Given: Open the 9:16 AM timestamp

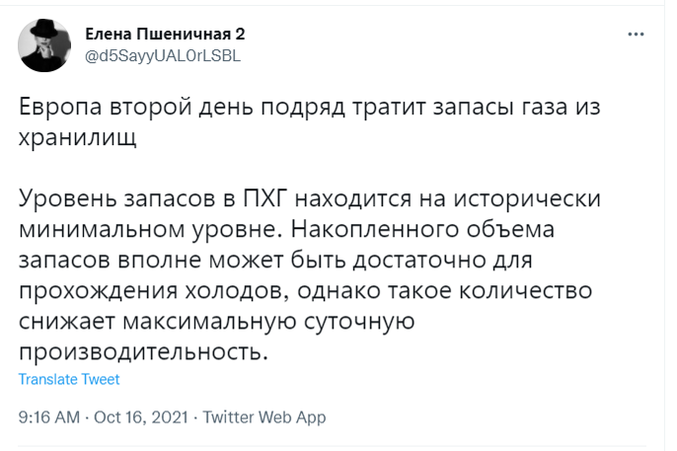Looking at the screenshot, I should coord(49,416).
